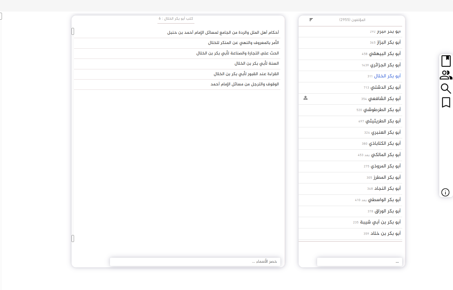Image resolution: width=453 pixels, height=290 pixels.
Task: Open the bookmarks sidebar icon
Action: (446, 102)
